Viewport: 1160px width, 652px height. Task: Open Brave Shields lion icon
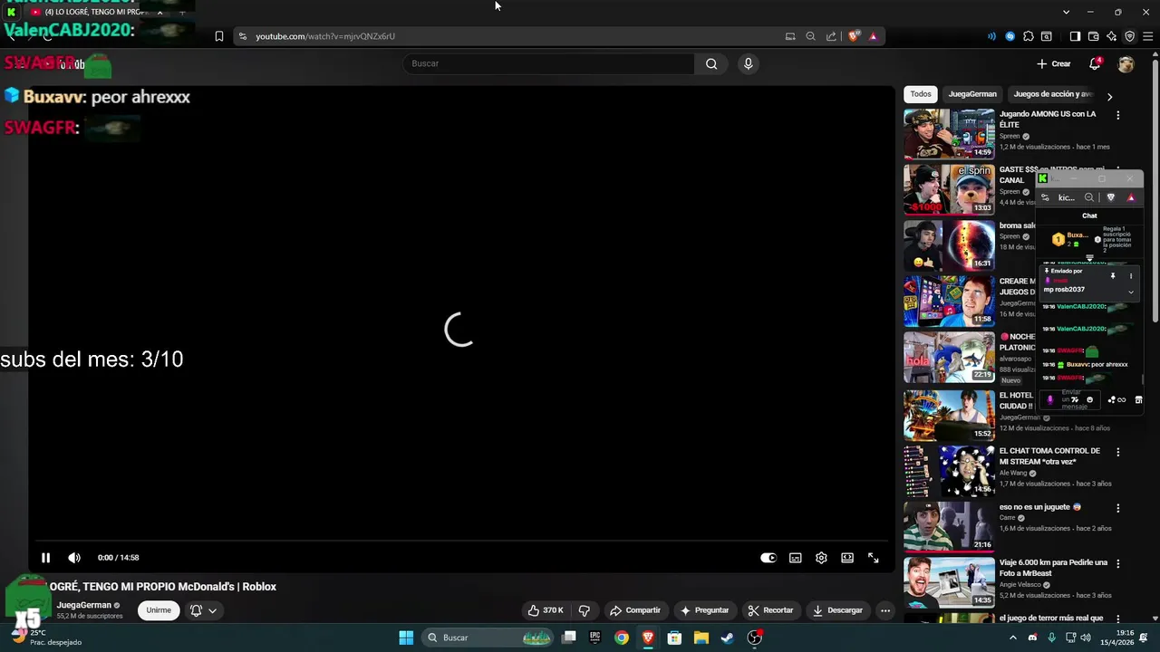click(x=853, y=36)
